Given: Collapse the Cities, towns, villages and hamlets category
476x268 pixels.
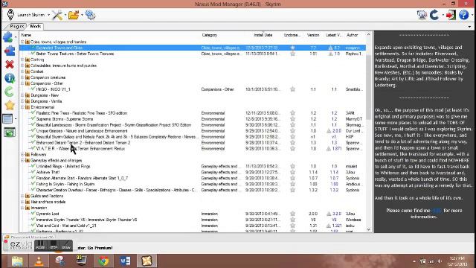Looking at the screenshot, I should tap(22, 42).
